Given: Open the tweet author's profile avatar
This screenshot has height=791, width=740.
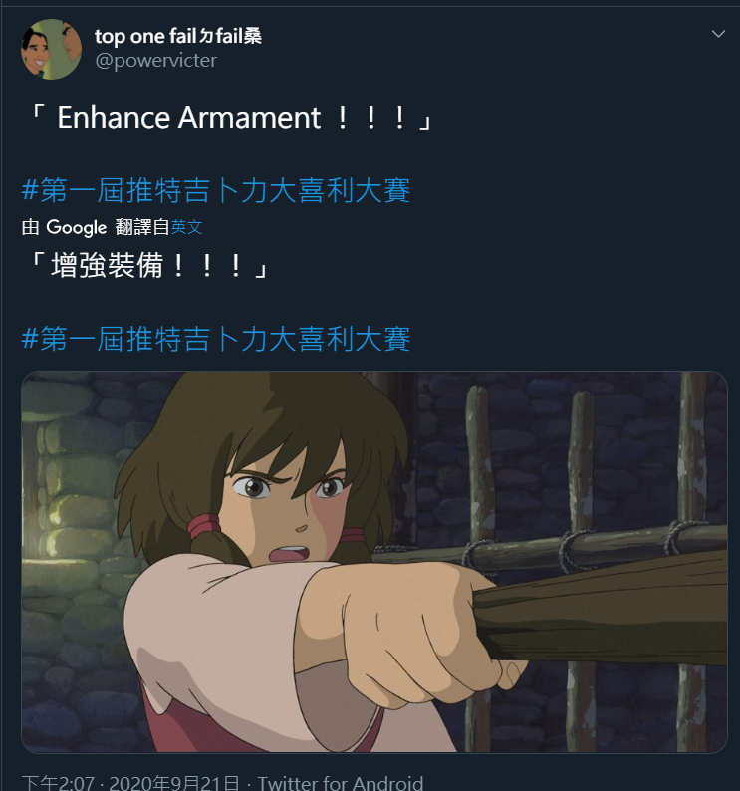Looking at the screenshot, I should pos(51,49).
